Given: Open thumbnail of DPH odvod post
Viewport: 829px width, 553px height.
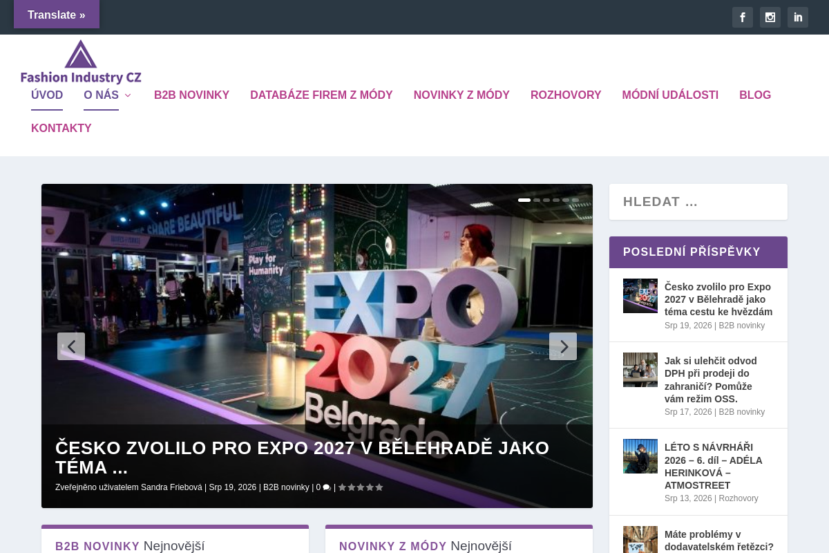Looking at the screenshot, I should [640, 370].
